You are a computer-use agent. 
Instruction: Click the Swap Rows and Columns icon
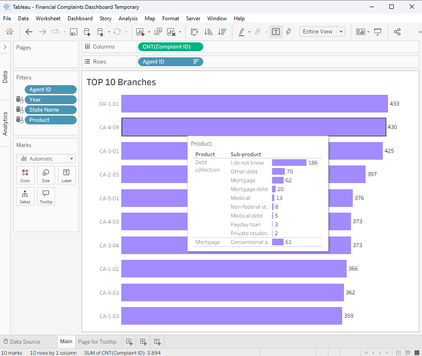[194, 32]
